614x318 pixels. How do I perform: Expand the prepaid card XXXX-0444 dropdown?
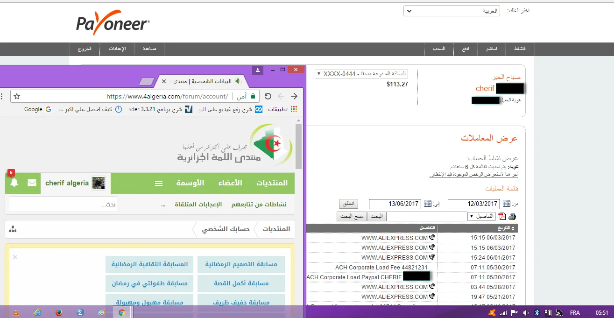[x=361, y=74]
